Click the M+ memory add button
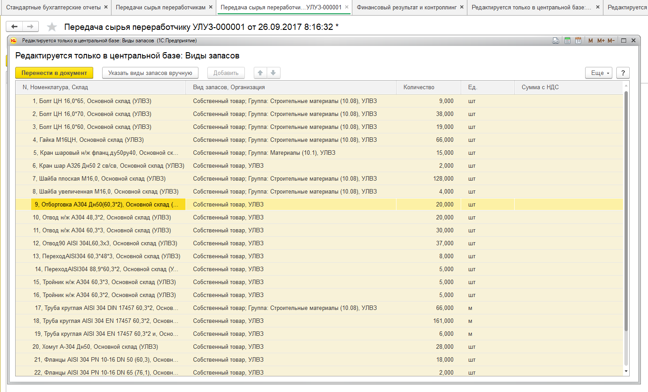 point(601,41)
